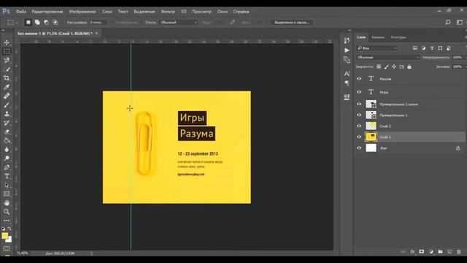Select the Move tool
The height and width of the screenshot is (263, 467).
coord(7,42)
